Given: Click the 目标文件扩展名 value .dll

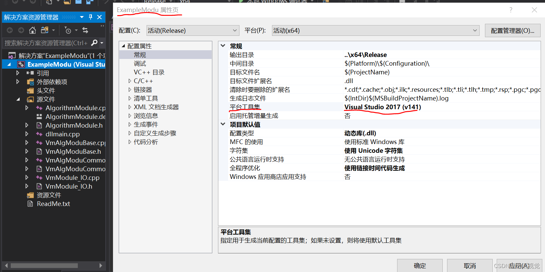Looking at the screenshot, I should 349,81.
